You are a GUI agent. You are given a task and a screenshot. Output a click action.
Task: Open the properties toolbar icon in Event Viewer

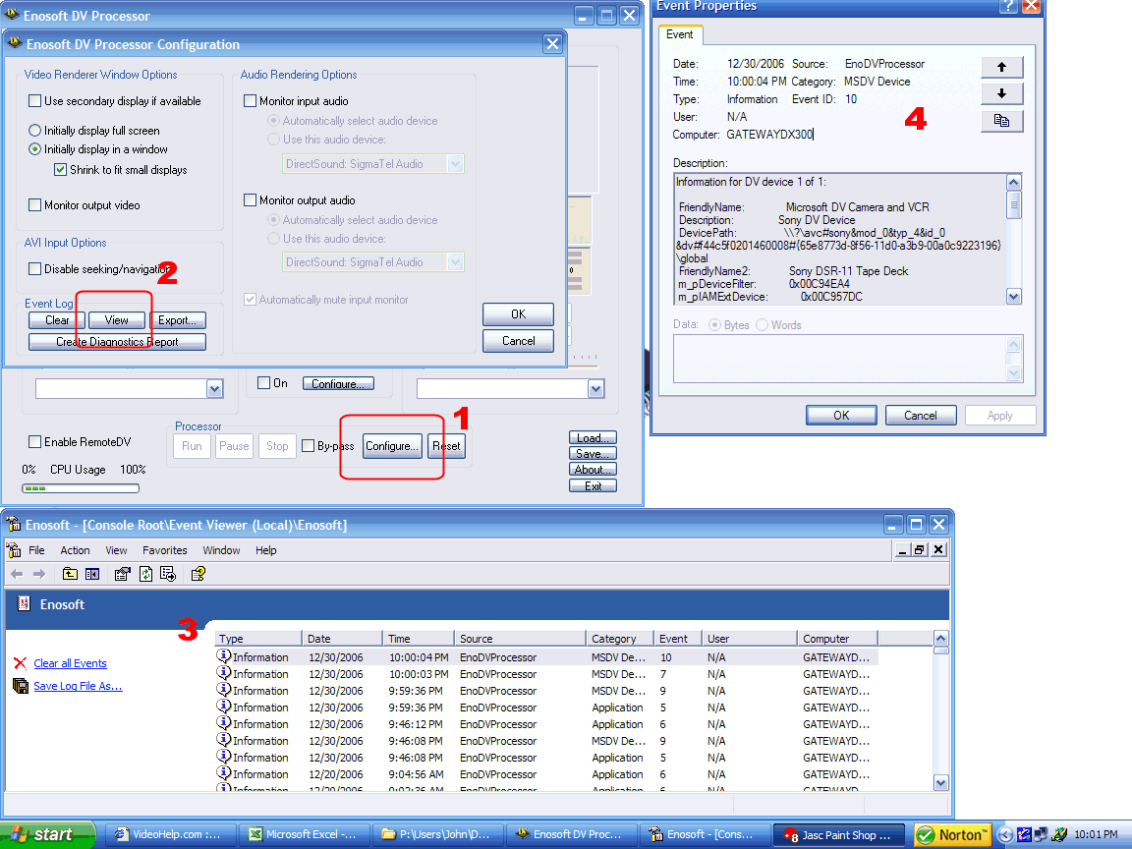[123, 574]
